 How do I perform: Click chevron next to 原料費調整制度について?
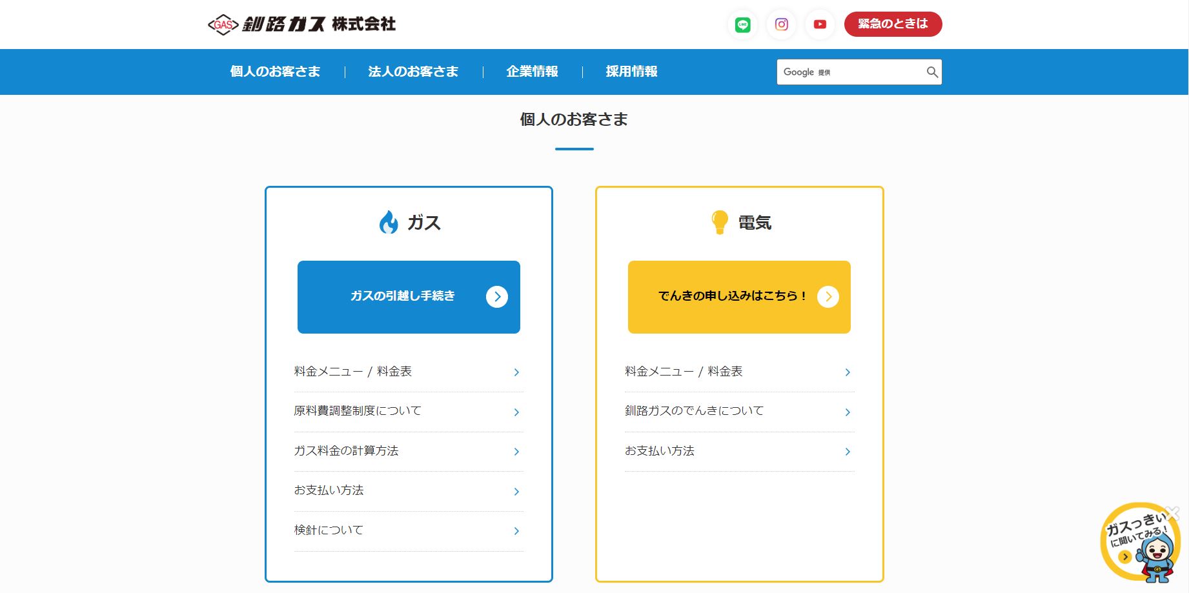coord(516,412)
